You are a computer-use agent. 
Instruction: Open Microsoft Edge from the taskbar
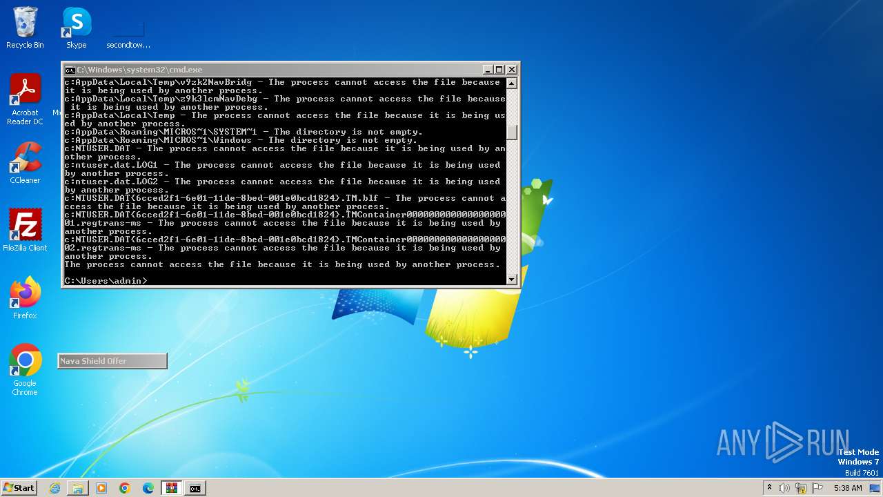[148, 488]
